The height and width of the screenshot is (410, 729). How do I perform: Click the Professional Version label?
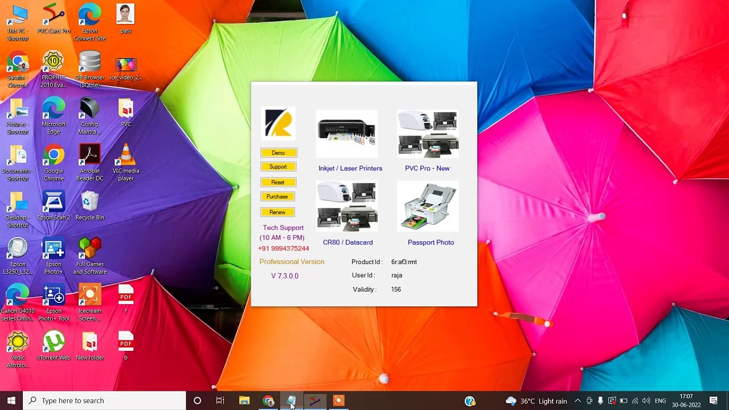(x=292, y=262)
